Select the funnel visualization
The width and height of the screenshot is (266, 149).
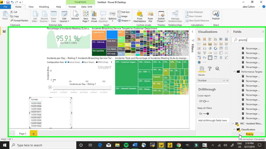coord(204,53)
